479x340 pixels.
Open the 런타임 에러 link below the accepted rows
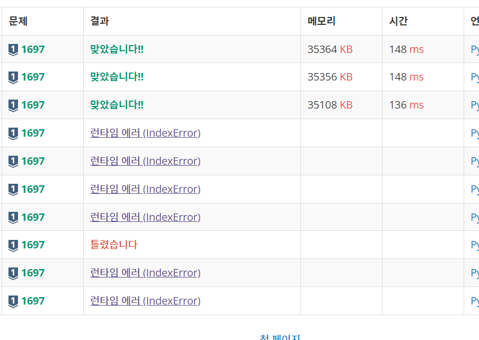coord(145,133)
